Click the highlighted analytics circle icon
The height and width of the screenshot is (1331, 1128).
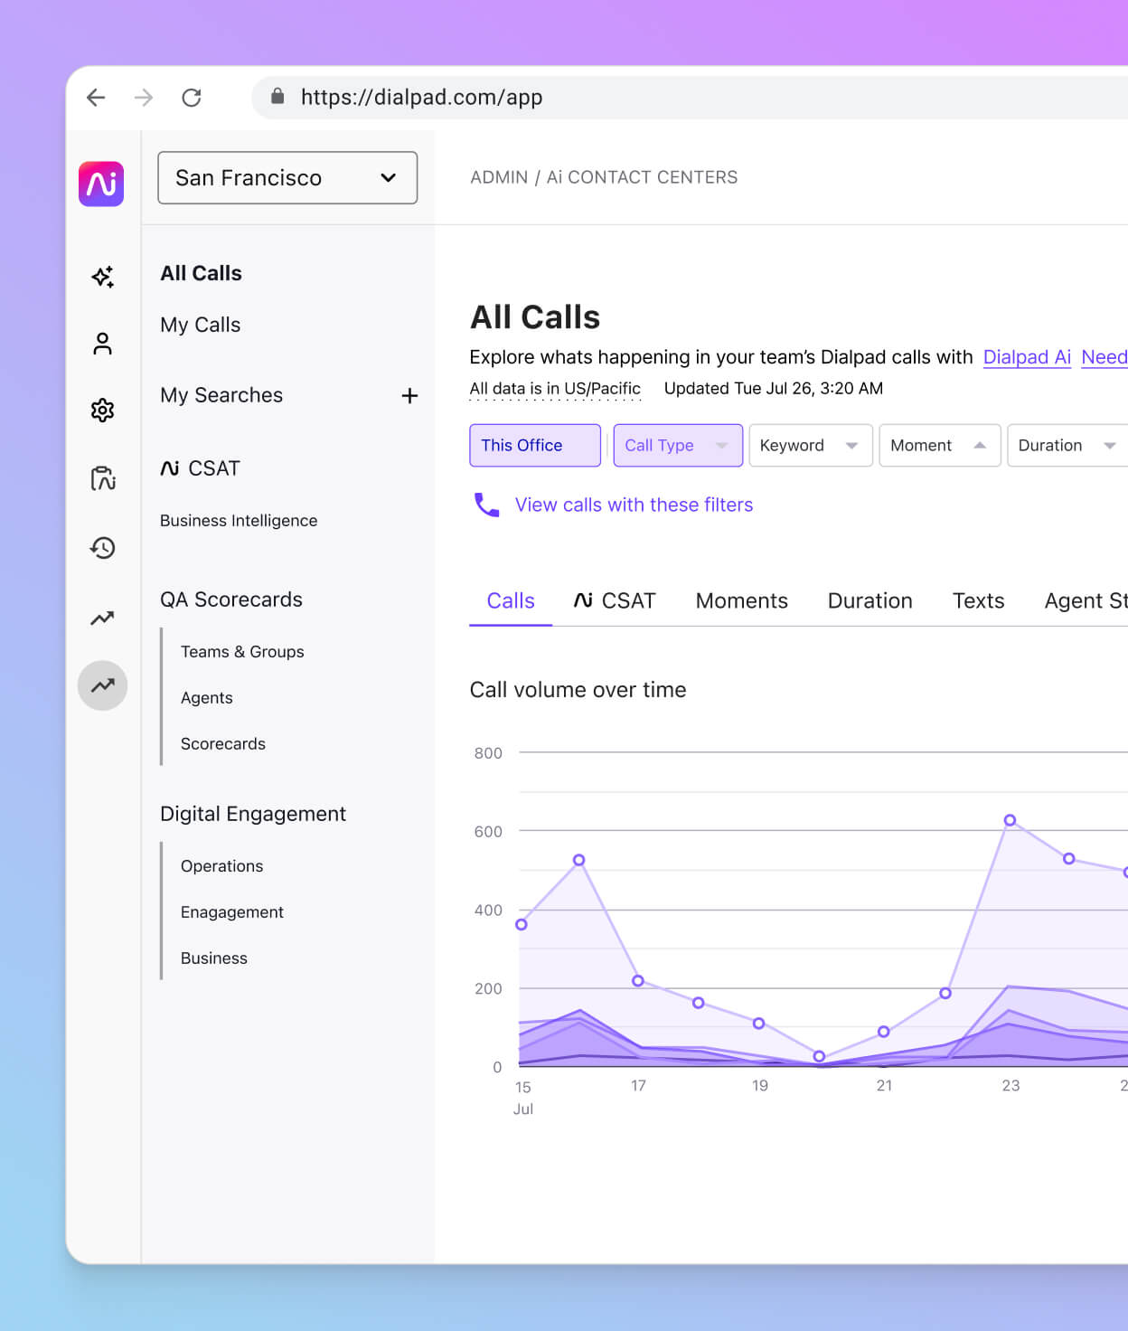pyautogui.click(x=102, y=685)
